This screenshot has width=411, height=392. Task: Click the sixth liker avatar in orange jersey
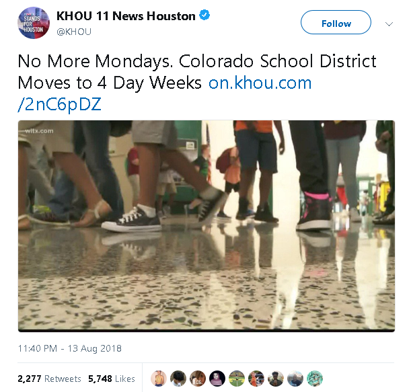[x=256, y=379]
